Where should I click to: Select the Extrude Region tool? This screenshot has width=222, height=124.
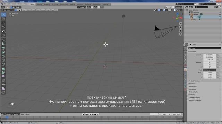point(3,48)
